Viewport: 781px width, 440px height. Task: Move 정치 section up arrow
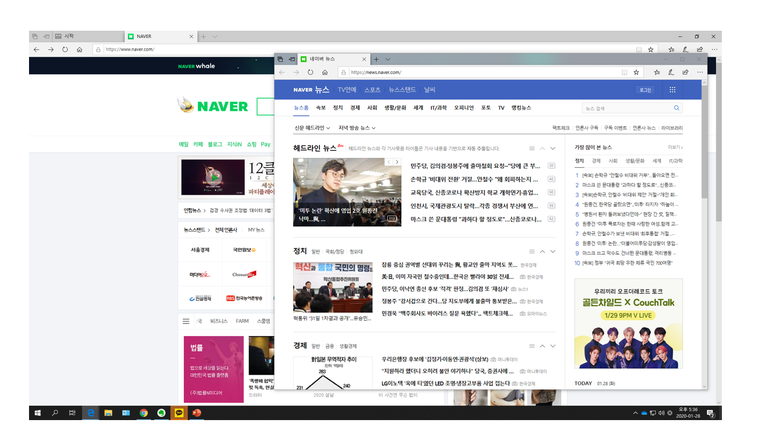[542, 251]
